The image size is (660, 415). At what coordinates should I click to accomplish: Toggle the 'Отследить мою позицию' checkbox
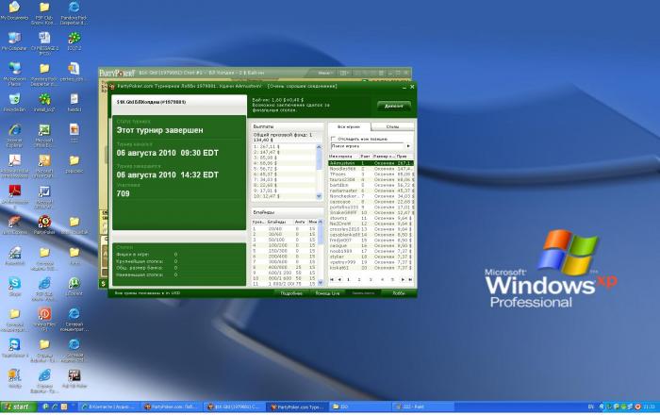[333, 139]
